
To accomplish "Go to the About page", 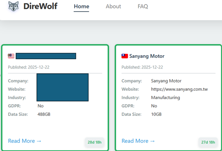I will [113, 6].
